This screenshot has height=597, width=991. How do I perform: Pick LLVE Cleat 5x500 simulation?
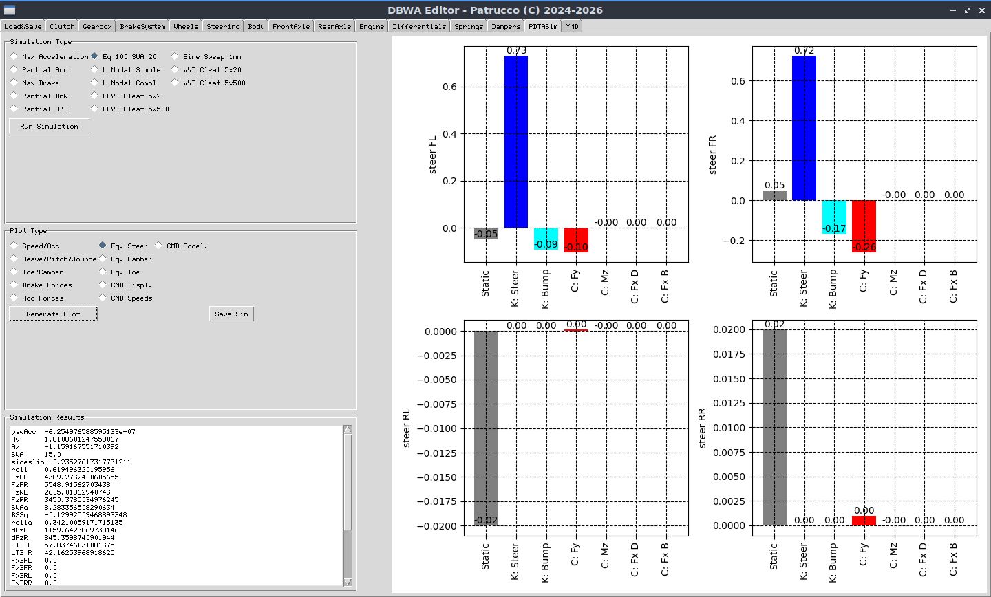[x=130, y=109]
